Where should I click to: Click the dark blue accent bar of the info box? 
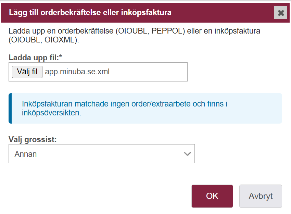coord(10,108)
